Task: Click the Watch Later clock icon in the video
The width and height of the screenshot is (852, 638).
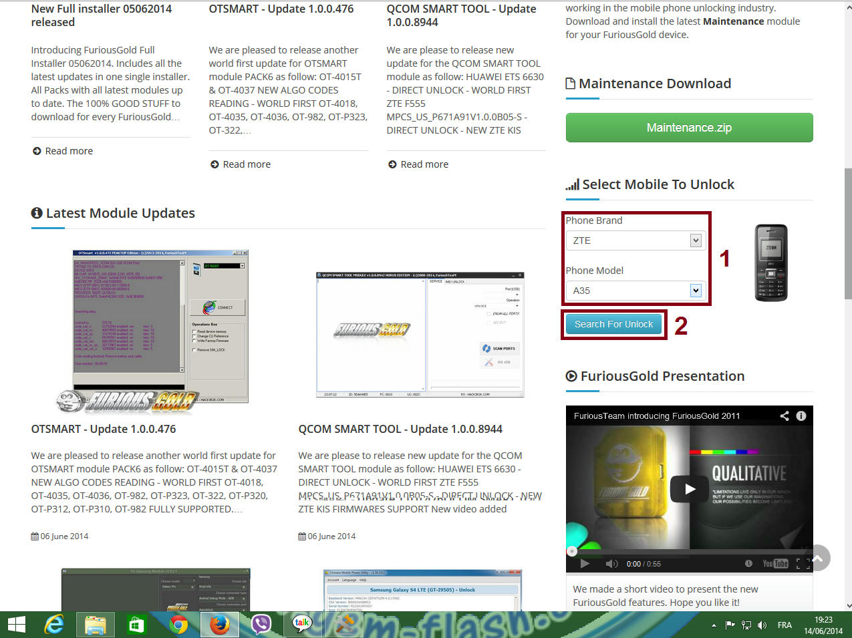Action: point(748,564)
